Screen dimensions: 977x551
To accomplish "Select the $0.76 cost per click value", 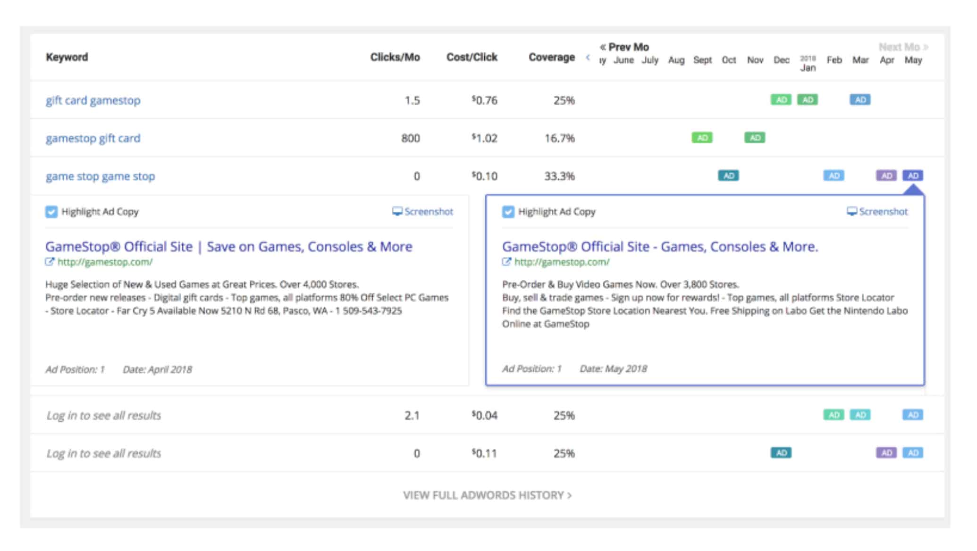I will click(x=485, y=100).
